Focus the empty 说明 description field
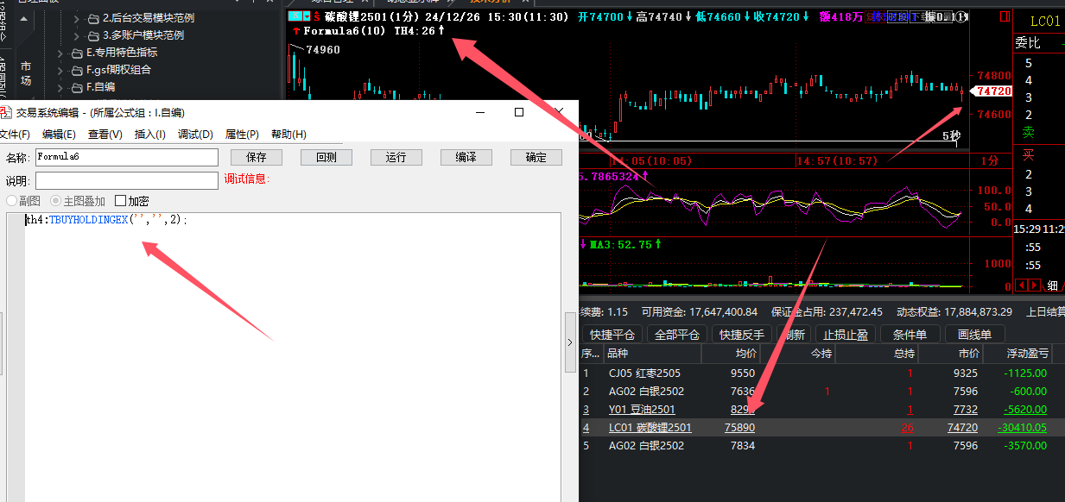The width and height of the screenshot is (1065, 502). (x=127, y=180)
